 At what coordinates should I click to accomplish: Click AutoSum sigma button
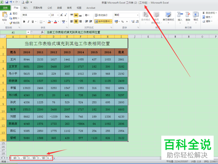pos(204,13)
